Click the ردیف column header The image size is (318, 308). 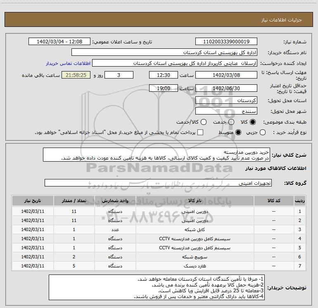(300, 201)
